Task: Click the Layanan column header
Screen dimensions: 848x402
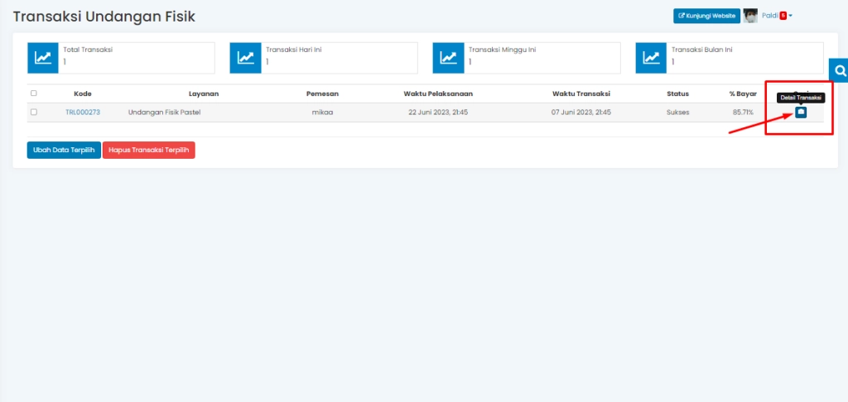Action: click(204, 93)
